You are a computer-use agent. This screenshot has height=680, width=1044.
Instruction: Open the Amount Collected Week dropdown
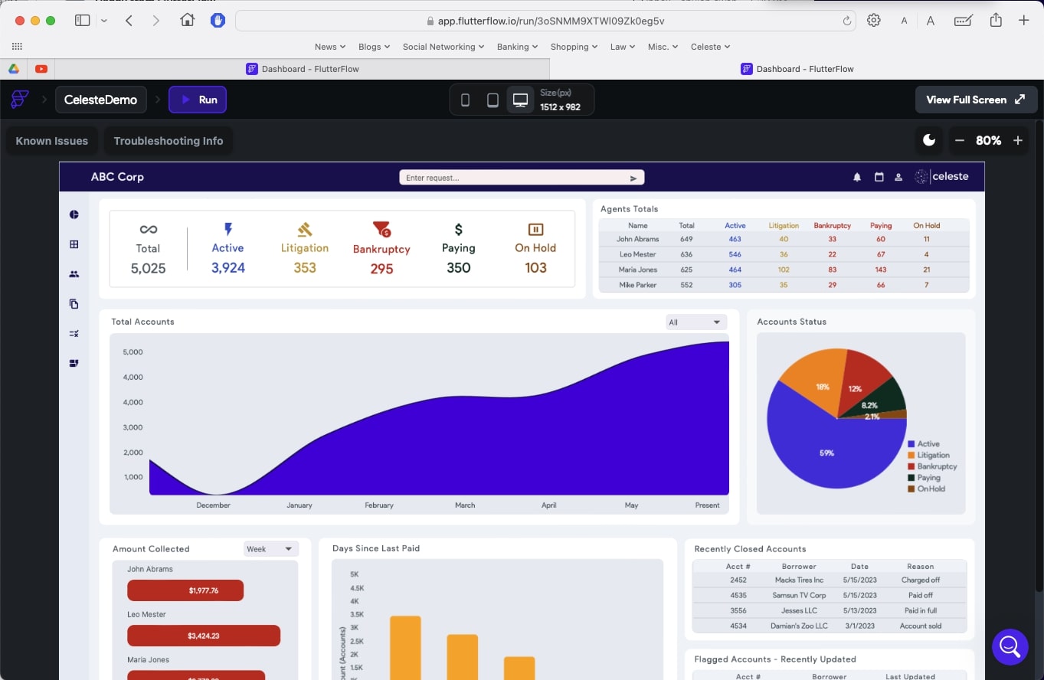tap(270, 549)
